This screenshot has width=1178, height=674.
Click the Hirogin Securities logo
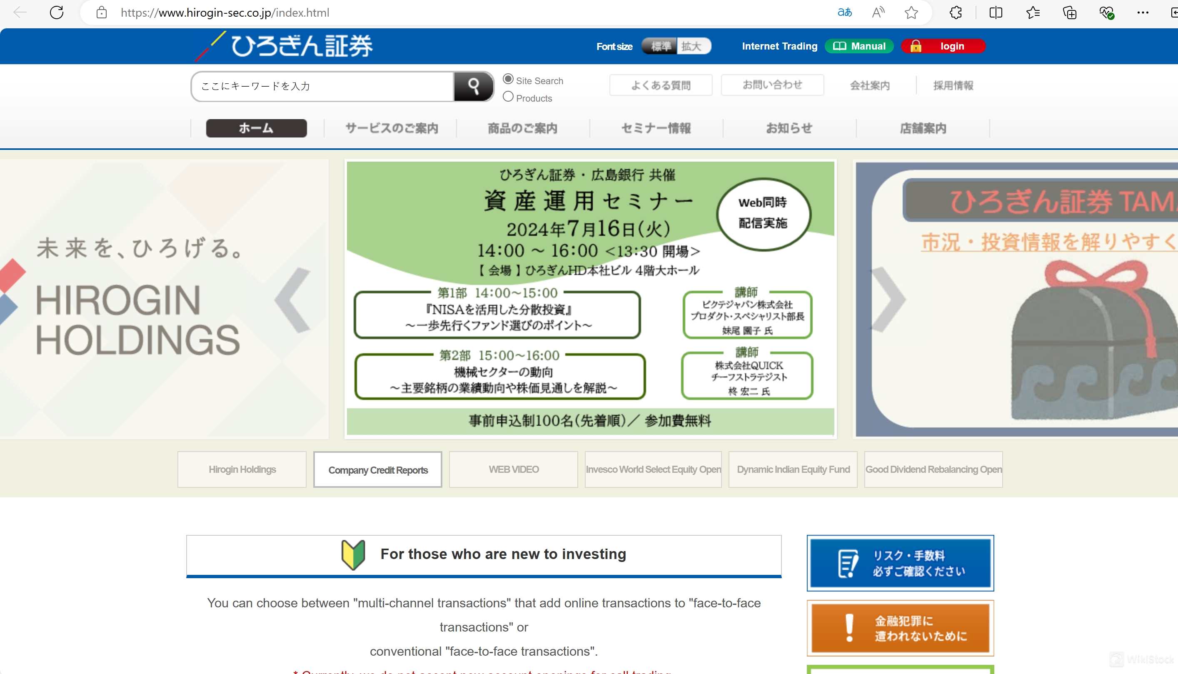tap(284, 46)
